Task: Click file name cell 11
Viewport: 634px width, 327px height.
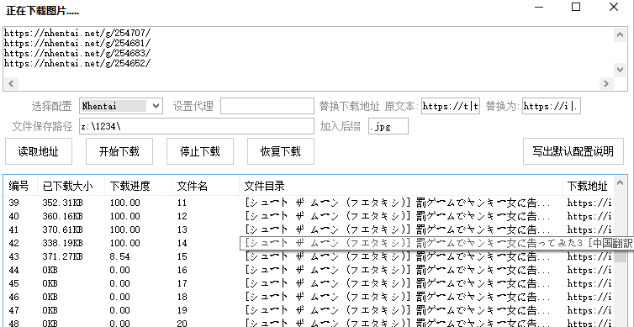Action: pyautogui.click(x=182, y=203)
